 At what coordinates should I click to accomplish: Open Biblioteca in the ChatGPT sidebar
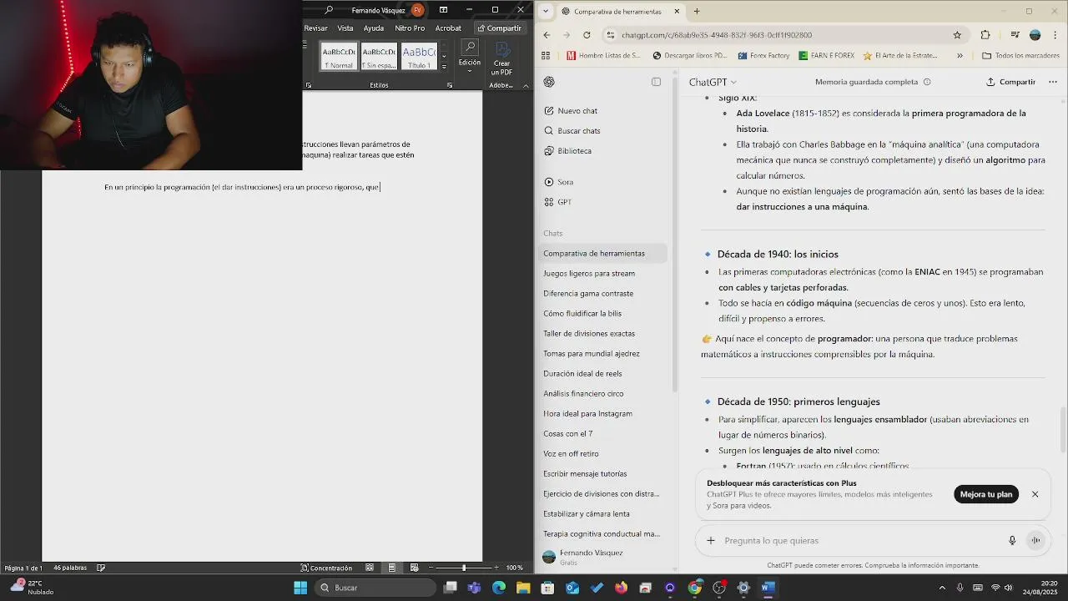tap(568, 151)
